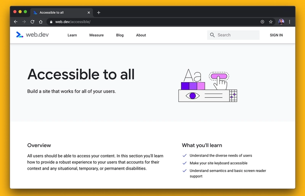Image resolution: width=305 pixels, height=196 pixels.
Task: Open the Learn navigation item
Action: pos(72,35)
